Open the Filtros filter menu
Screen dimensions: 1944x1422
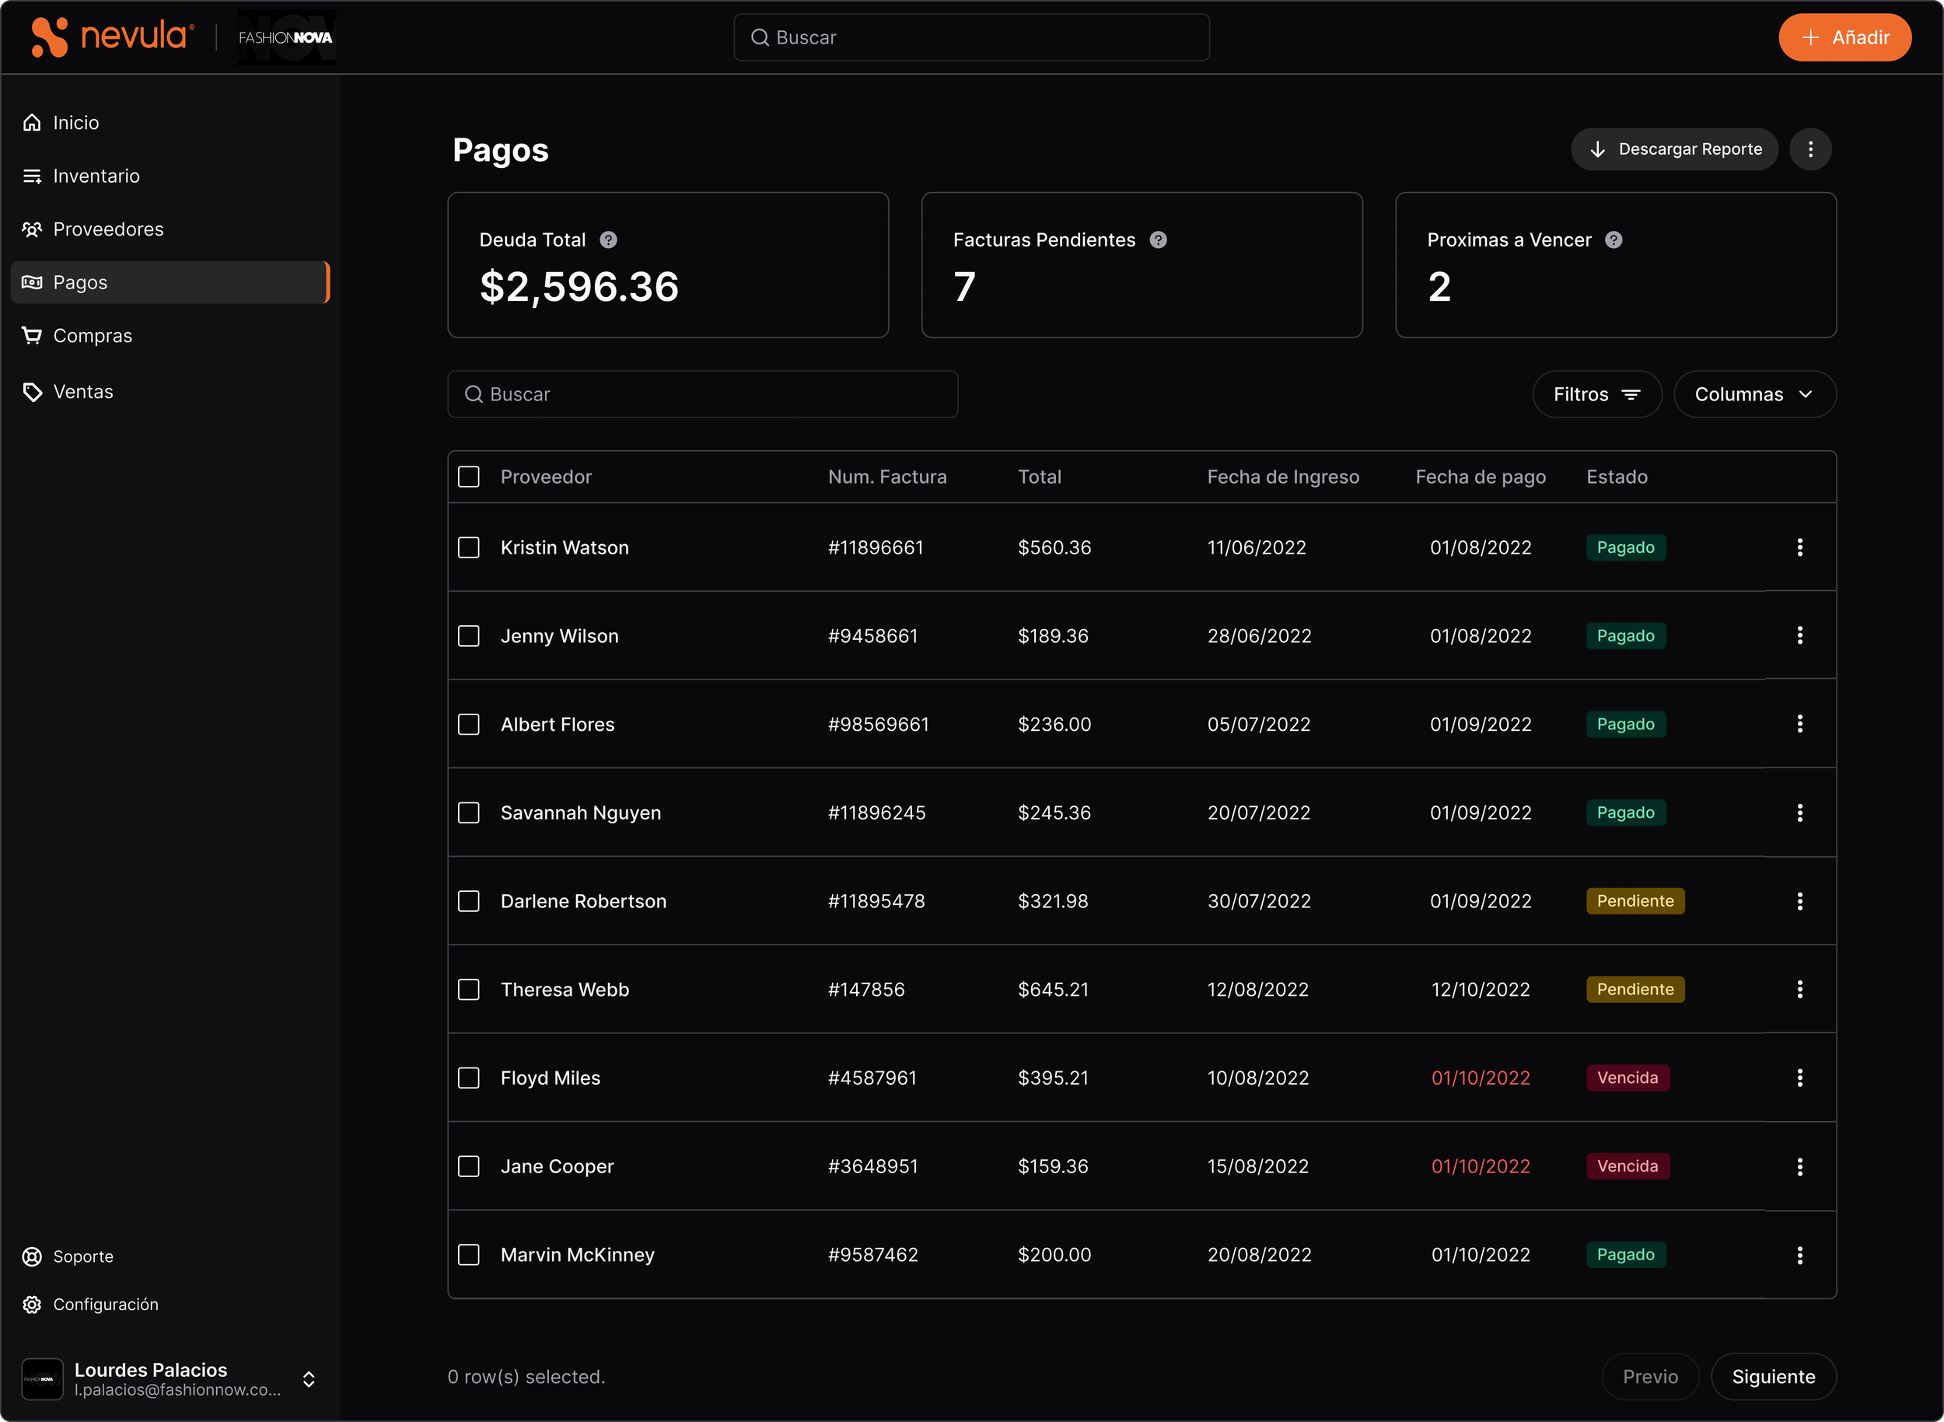click(x=1596, y=394)
